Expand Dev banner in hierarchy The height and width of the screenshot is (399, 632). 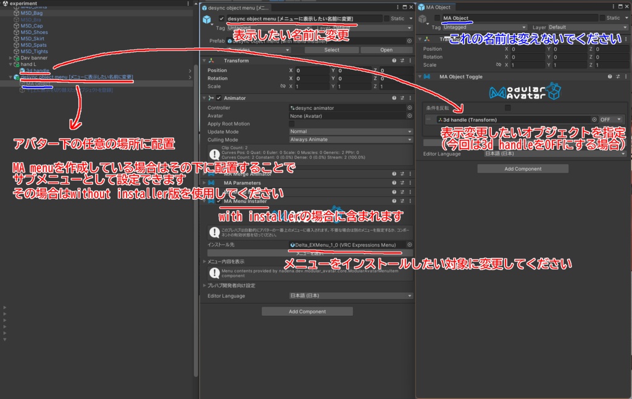(x=10, y=58)
